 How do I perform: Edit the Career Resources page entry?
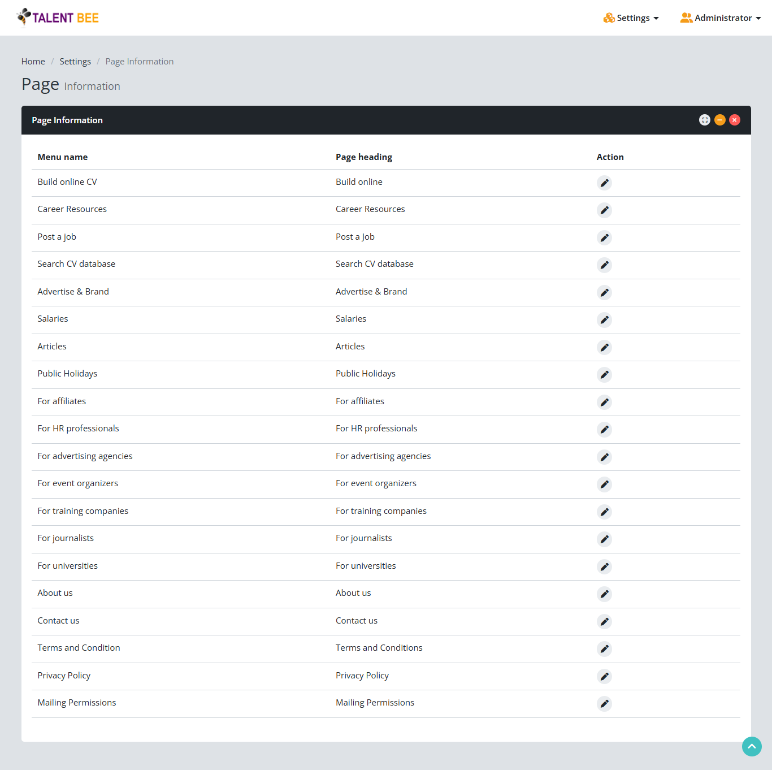pyautogui.click(x=604, y=210)
